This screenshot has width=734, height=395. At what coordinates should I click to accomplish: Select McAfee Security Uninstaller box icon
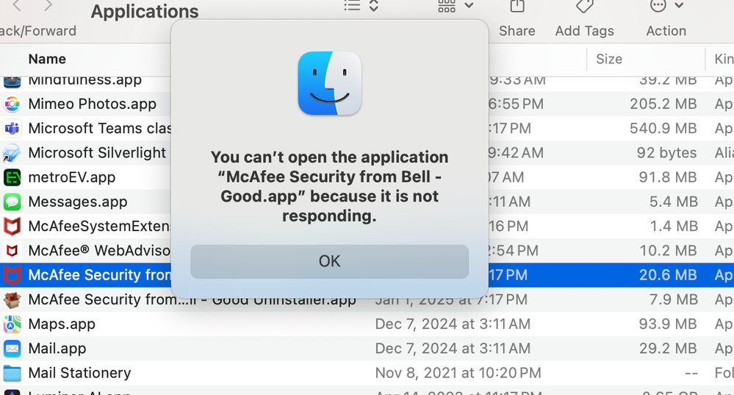pyautogui.click(x=12, y=299)
